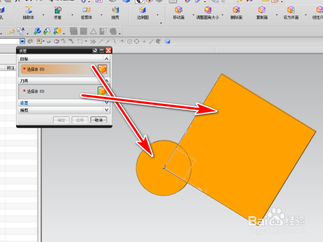Open the dropdown arrow next to 求差
This screenshot has width=323, height=242.
(x=72, y=15)
